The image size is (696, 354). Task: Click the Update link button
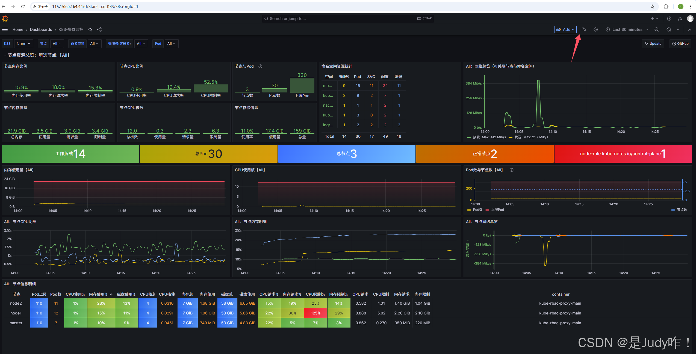point(653,44)
